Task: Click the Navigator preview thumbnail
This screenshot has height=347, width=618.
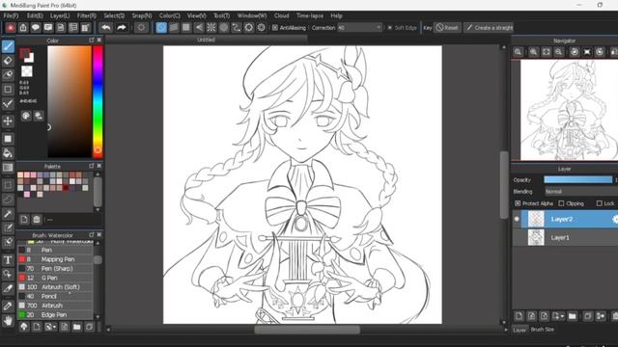Action: (x=570, y=110)
